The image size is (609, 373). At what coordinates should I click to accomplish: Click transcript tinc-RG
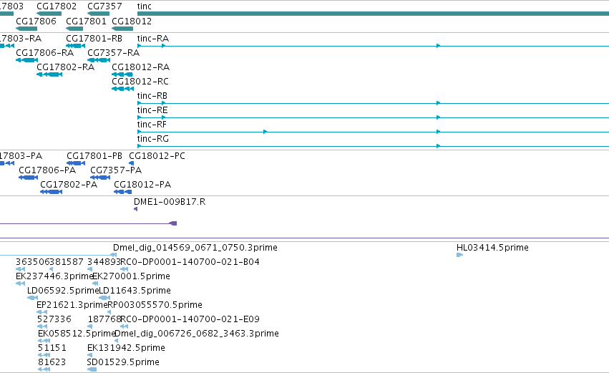coord(153,139)
